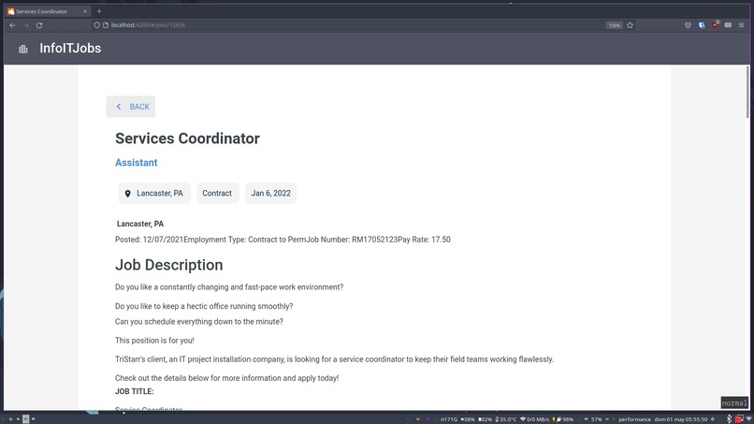Open the Assistant category link
This screenshot has width=754, height=424.
point(136,163)
